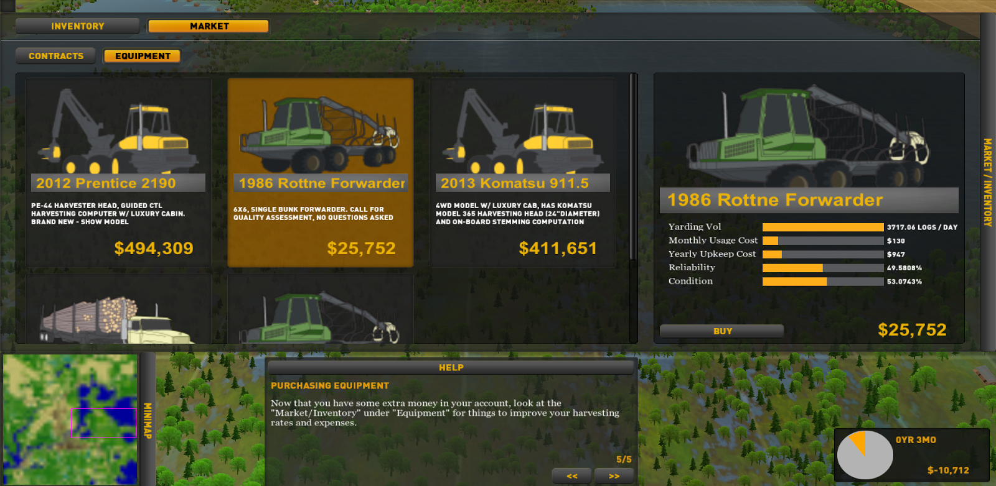
Task: Click the Yarding Vol stat bar
Action: [823, 227]
